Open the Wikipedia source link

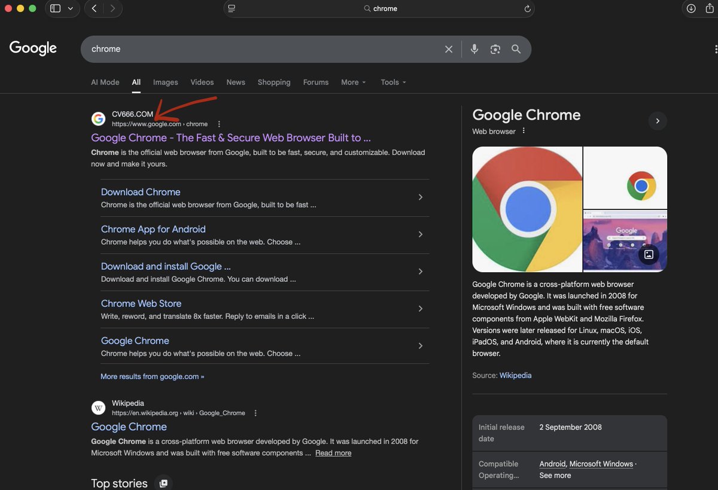(x=515, y=376)
